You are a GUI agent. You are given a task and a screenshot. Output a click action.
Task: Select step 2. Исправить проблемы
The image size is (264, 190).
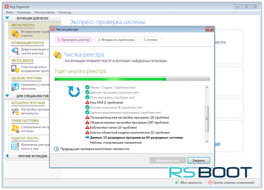[116, 40]
